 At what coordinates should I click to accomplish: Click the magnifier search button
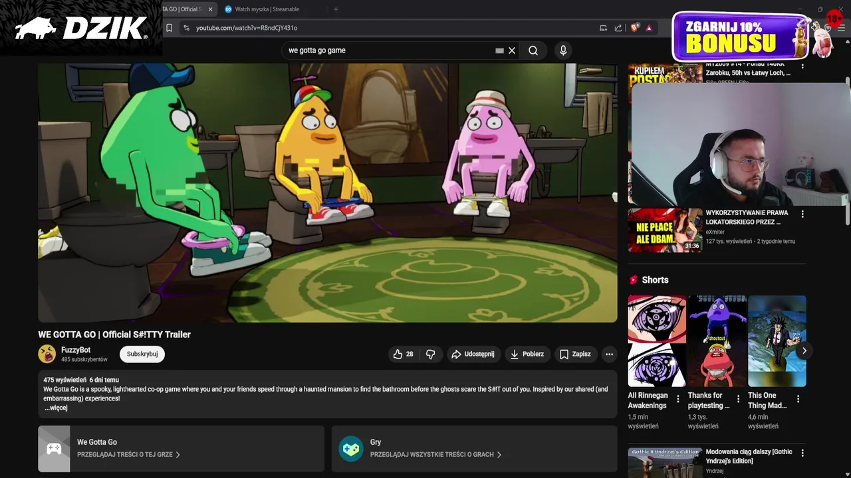(x=533, y=50)
